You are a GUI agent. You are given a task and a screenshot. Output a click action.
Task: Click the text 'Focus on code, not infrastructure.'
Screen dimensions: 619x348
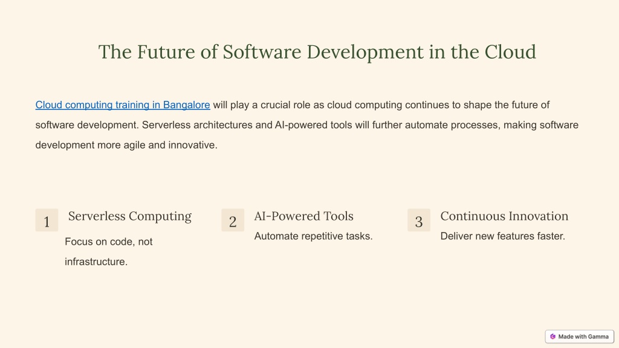tap(109, 252)
